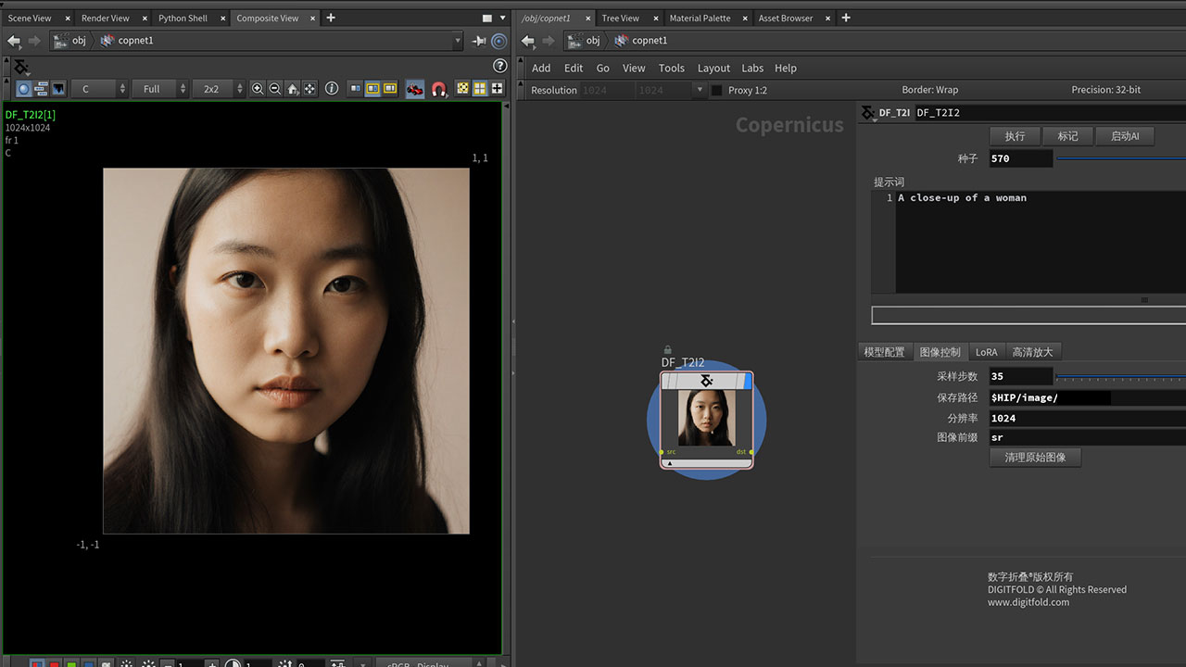Open the Resolution preset dropdown arrow
This screenshot has height=667, width=1186.
pos(700,90)
